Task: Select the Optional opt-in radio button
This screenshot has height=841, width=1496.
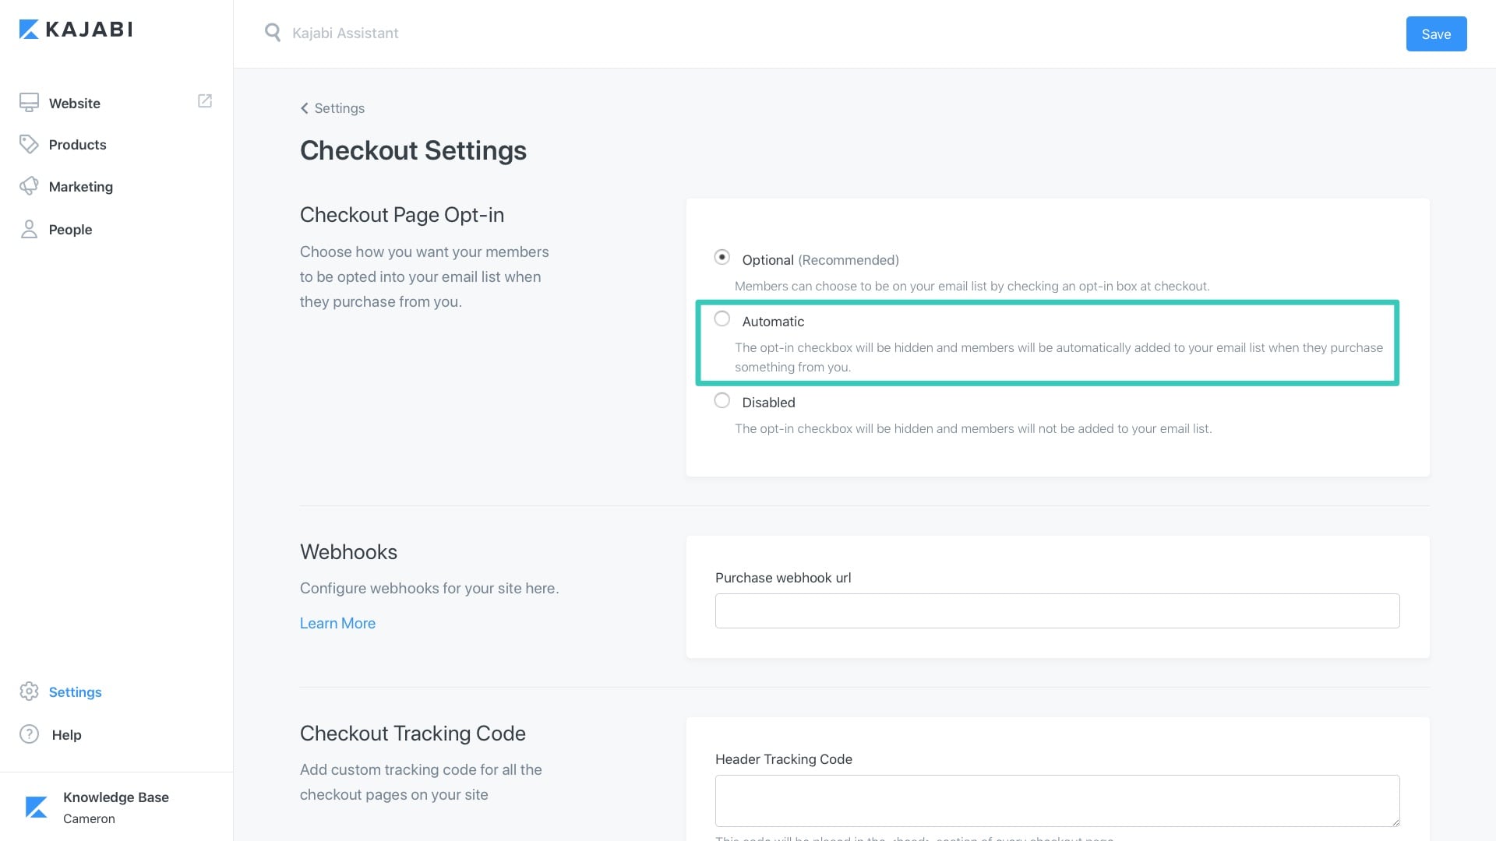Action: click(x=722, y=257)
